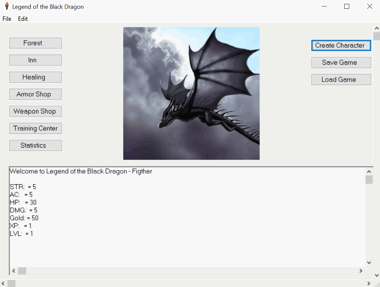Enter the Forest
Viewport: 380px width, 287px height.
tap(35, 43)
